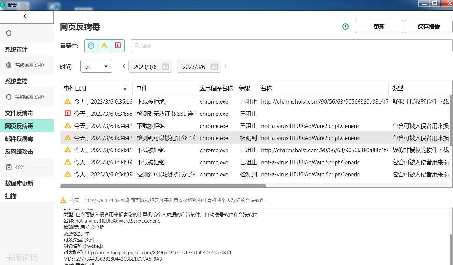Toggle critical importance filter

coord(118,46)
